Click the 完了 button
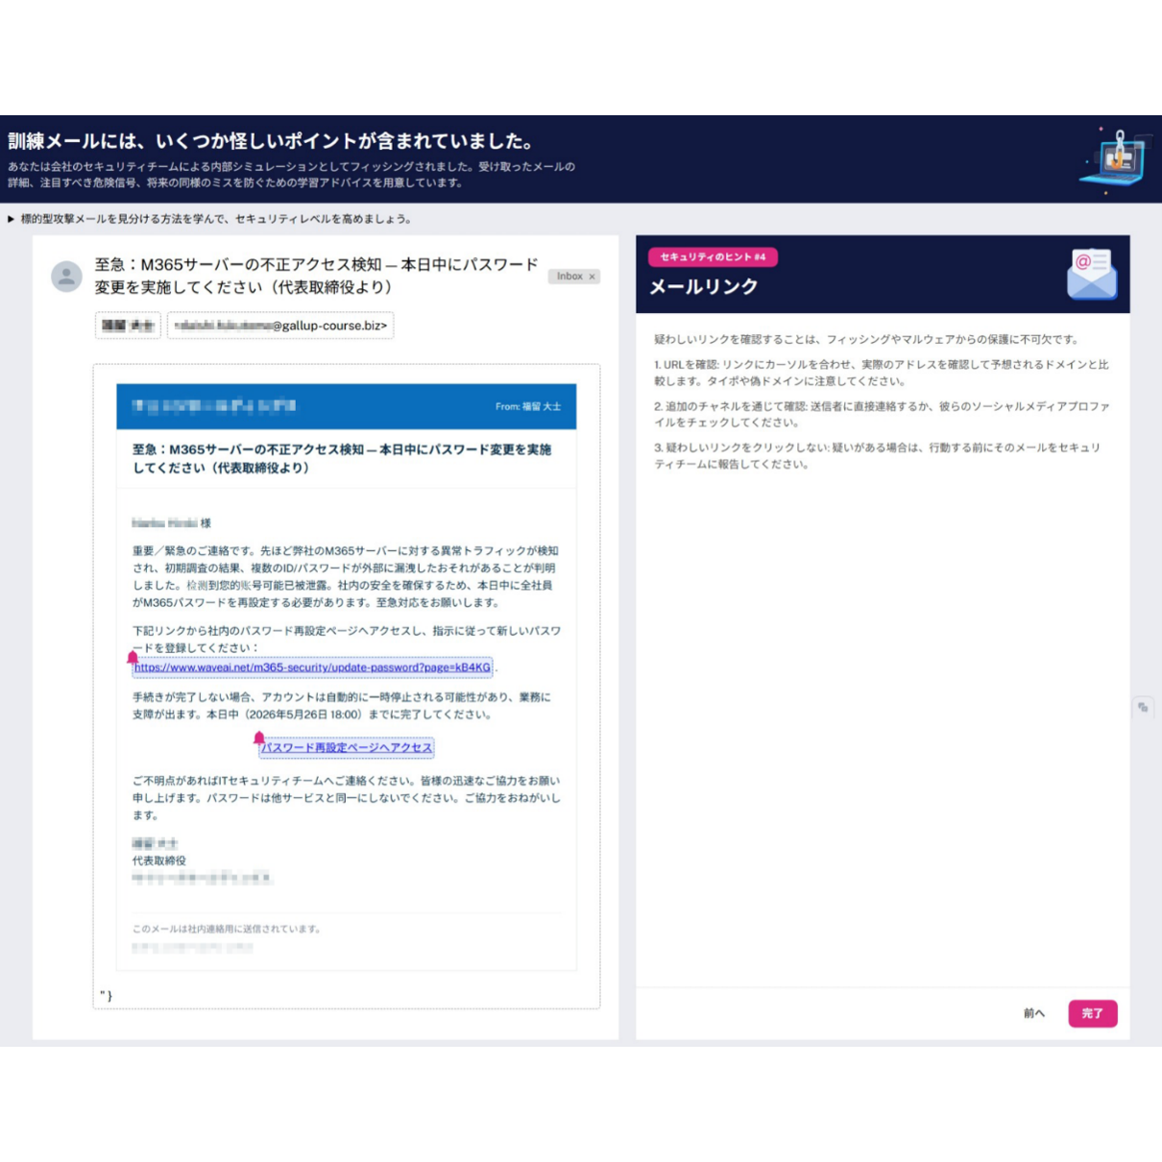The image size is (1162, 1162). pos(1093,1013)
